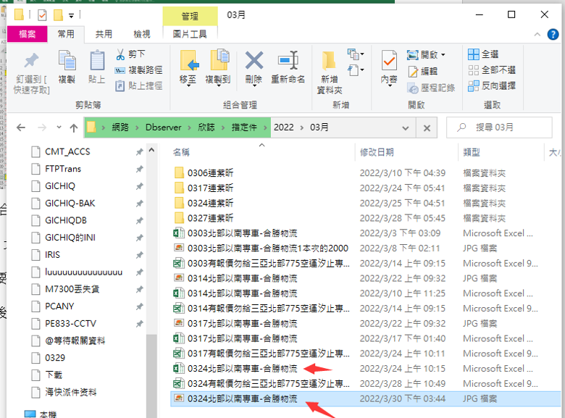Click the 全選 (Select all) option
The width and height of the screenshot is (565, 418).
483,54
